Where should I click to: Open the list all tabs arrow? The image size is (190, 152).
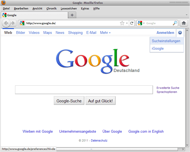tap(187, 15)
